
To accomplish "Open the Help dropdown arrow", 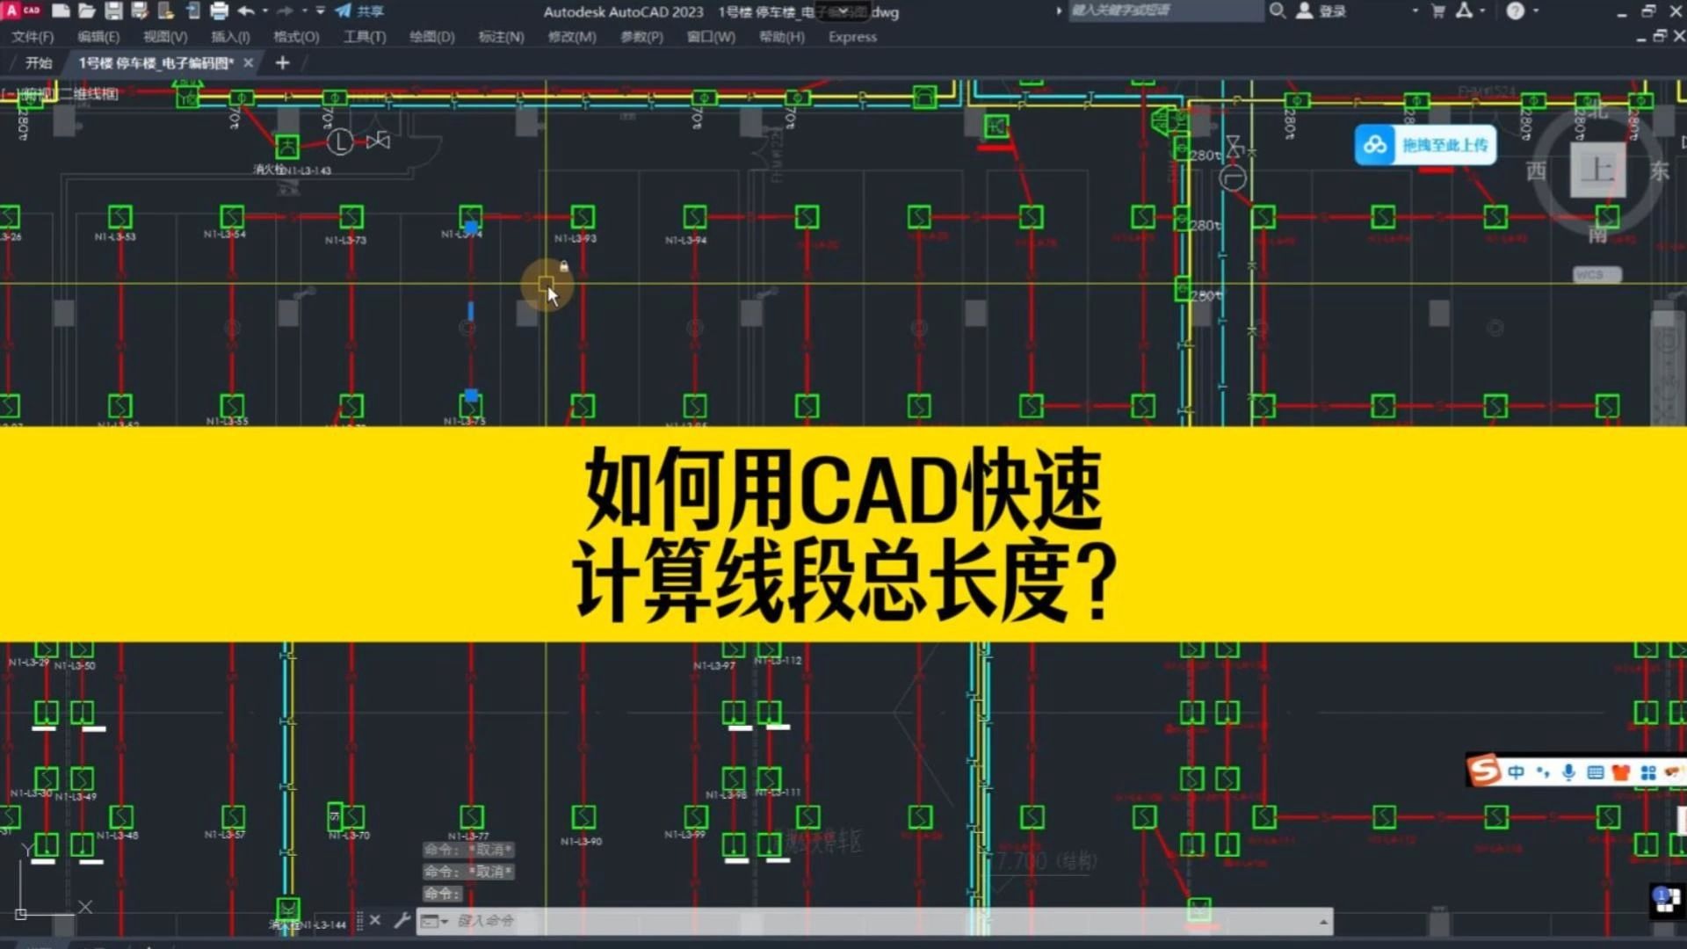I will point(1535,12).
